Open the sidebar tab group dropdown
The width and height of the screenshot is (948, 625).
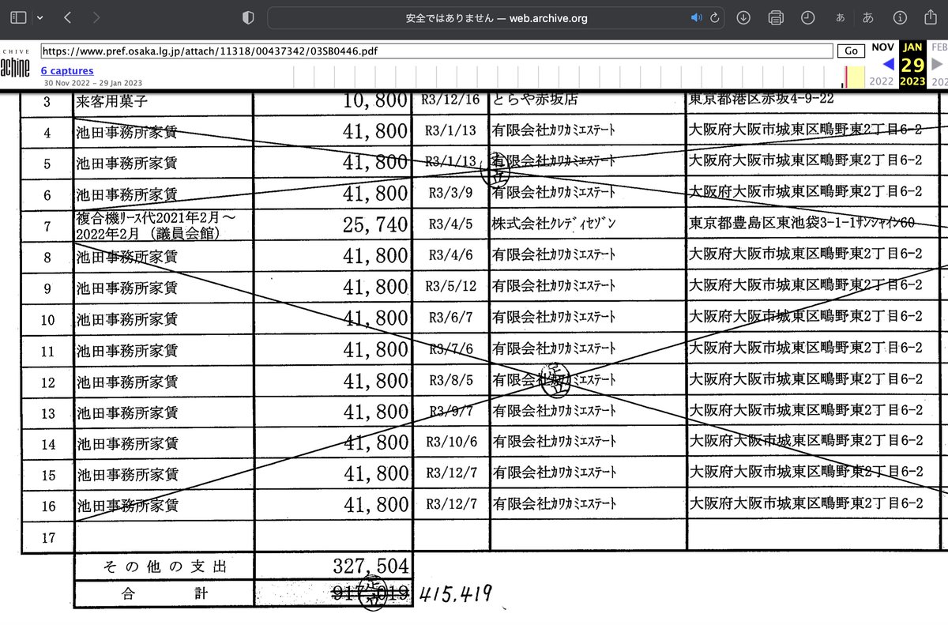(x=40, y=17)
